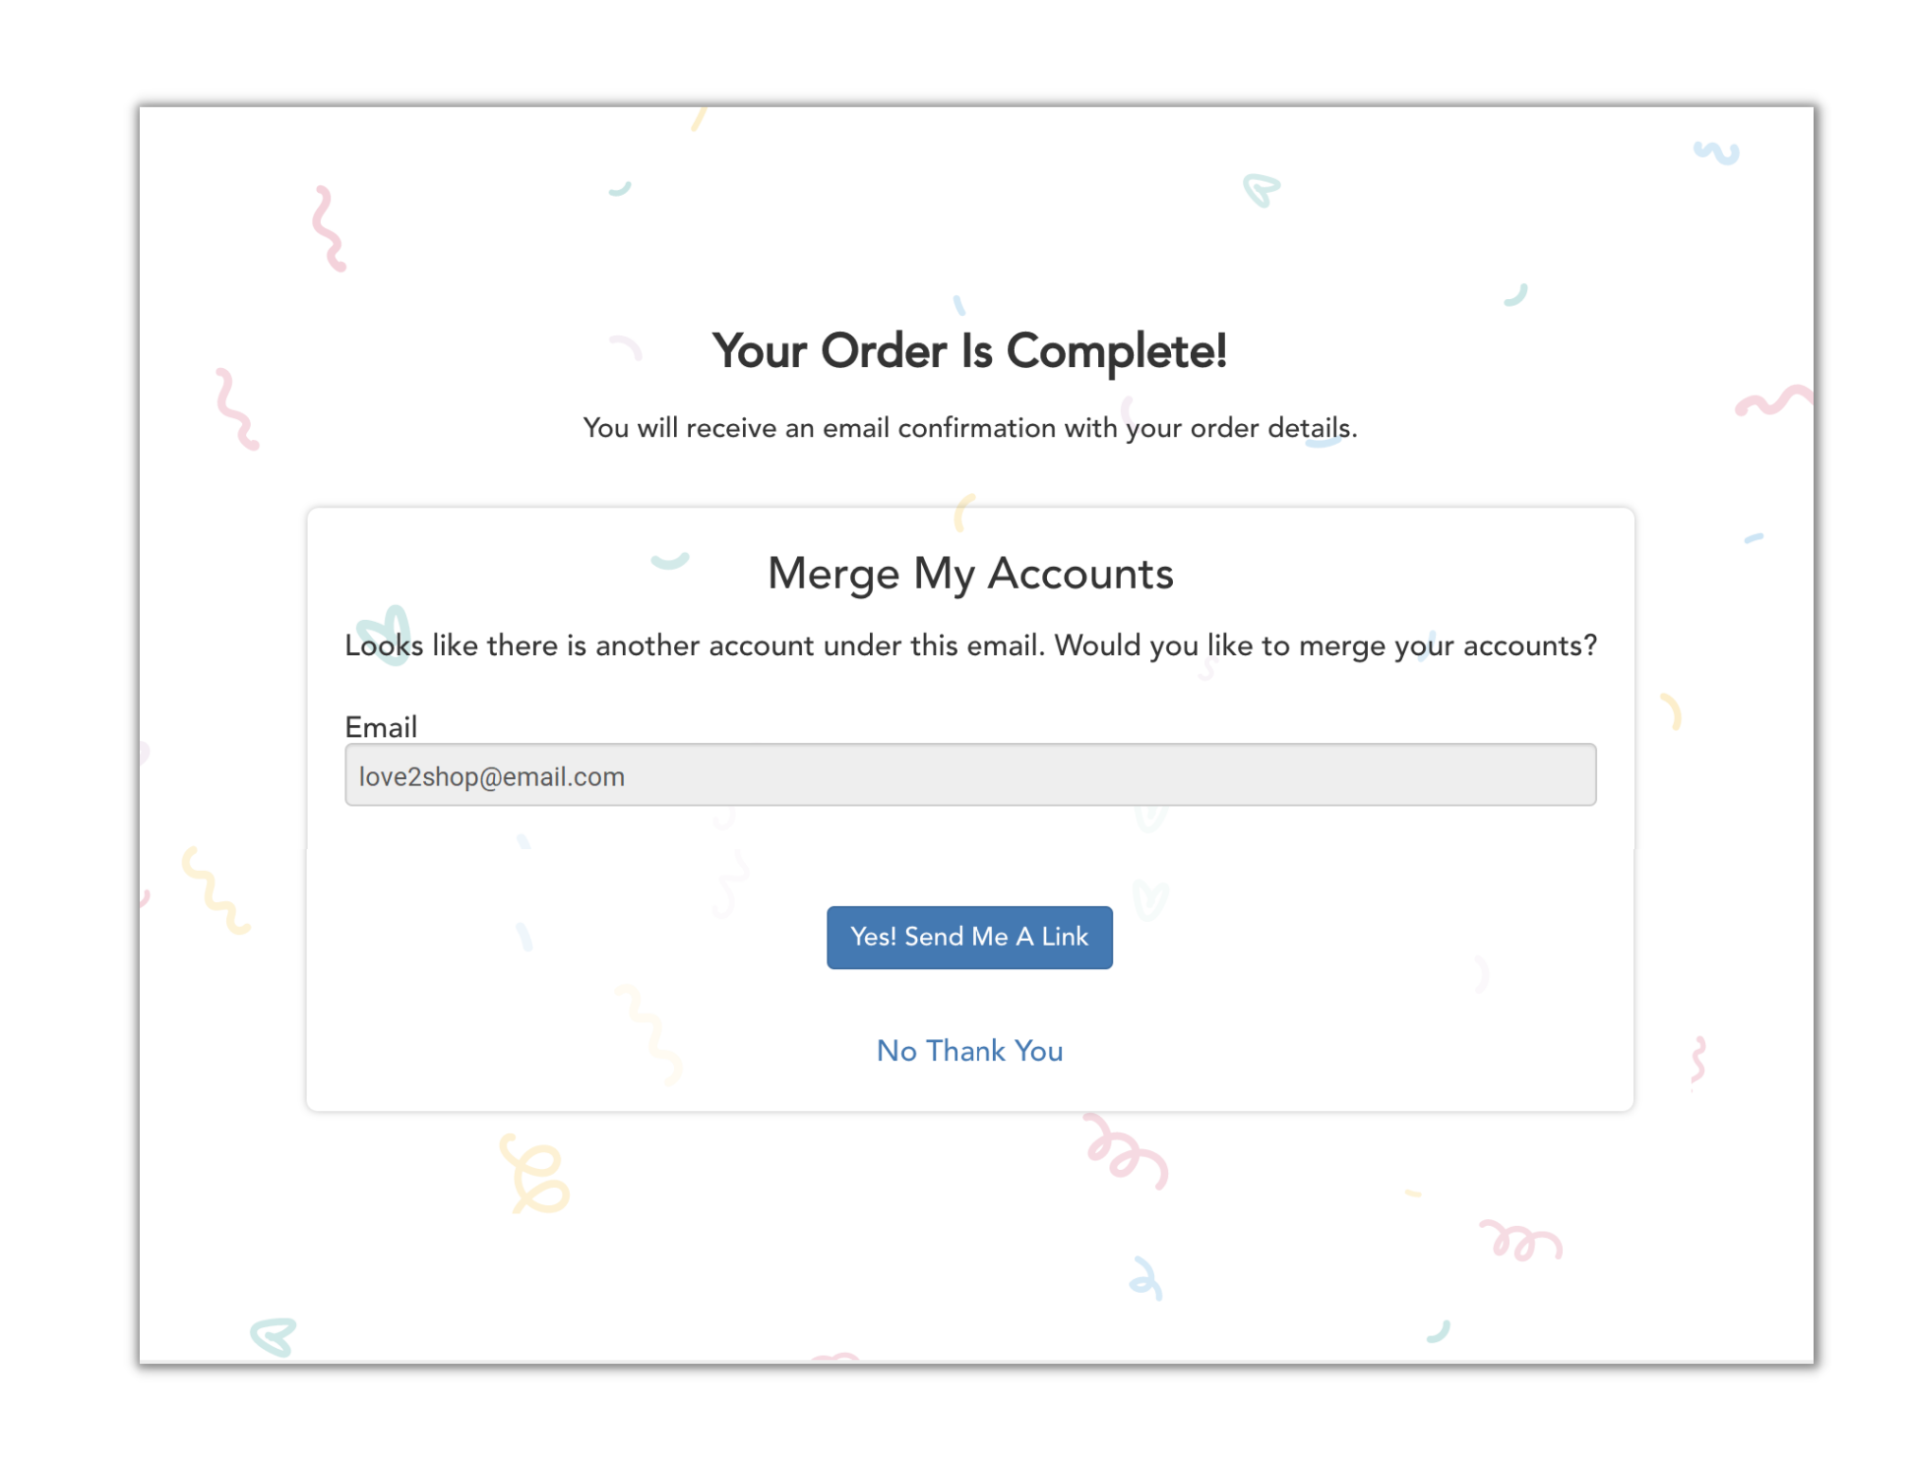Click the pink curly loops below the card
This screenshot has height=1470, width=1911.
coord(1127,1150)
